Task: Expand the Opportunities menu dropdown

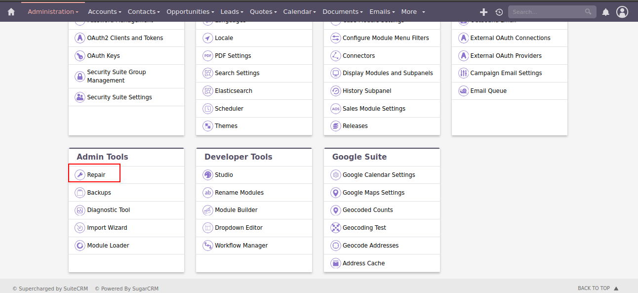Action: point(190,12)
